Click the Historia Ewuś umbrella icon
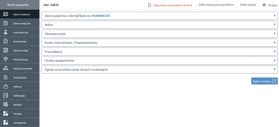 (5, 59)
